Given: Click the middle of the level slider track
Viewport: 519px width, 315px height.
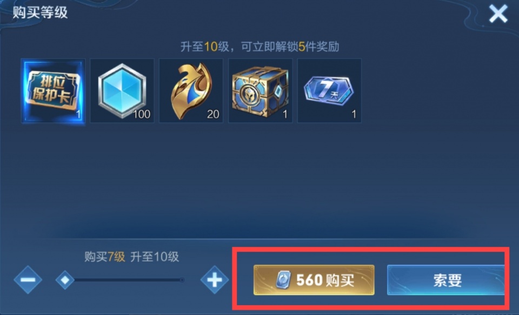Looking at the screenshot, I should 123,280.
